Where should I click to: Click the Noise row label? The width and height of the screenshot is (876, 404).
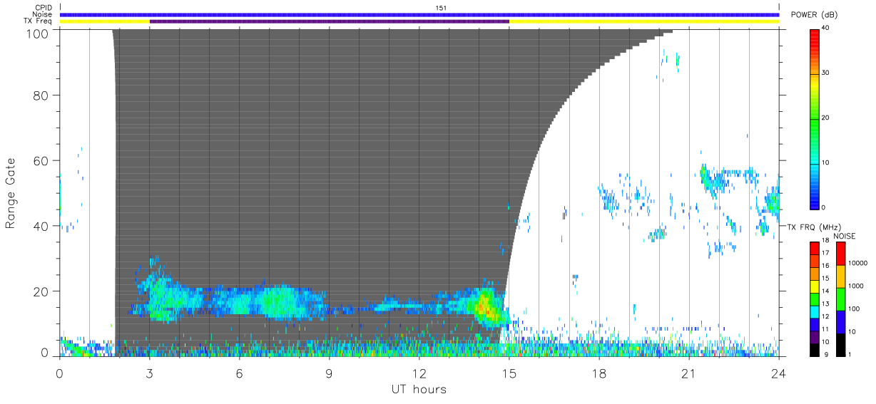tap(44, 14)
